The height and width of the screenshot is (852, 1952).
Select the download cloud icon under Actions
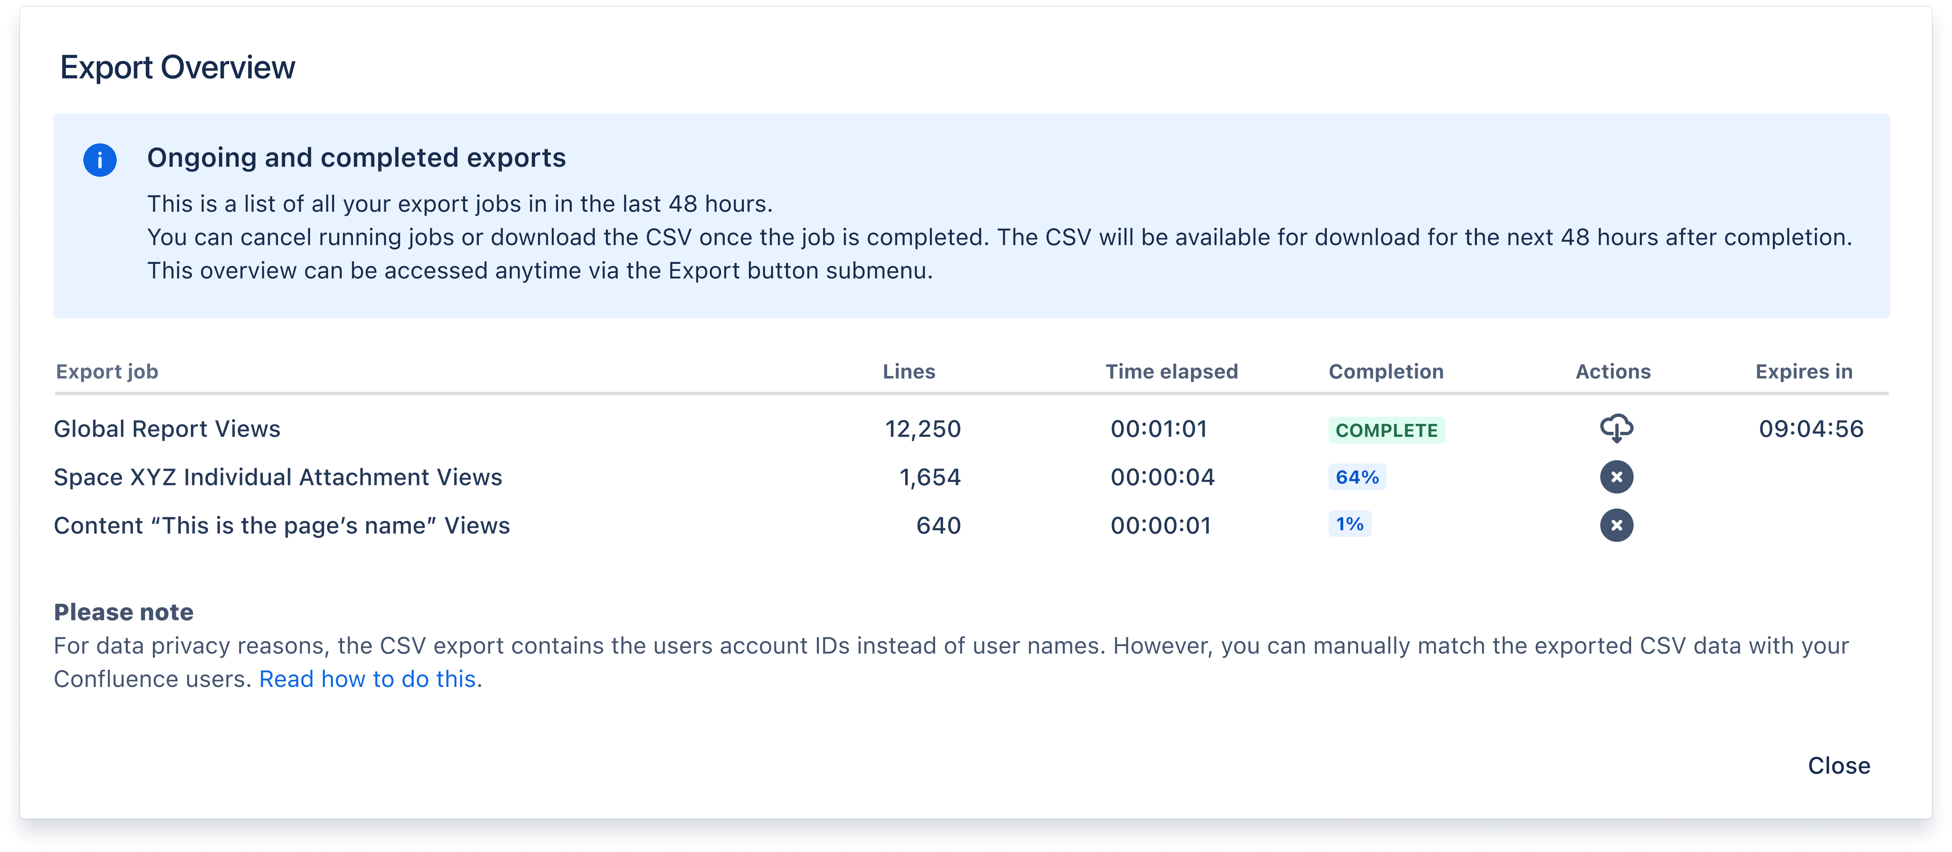coord(1616,428)
